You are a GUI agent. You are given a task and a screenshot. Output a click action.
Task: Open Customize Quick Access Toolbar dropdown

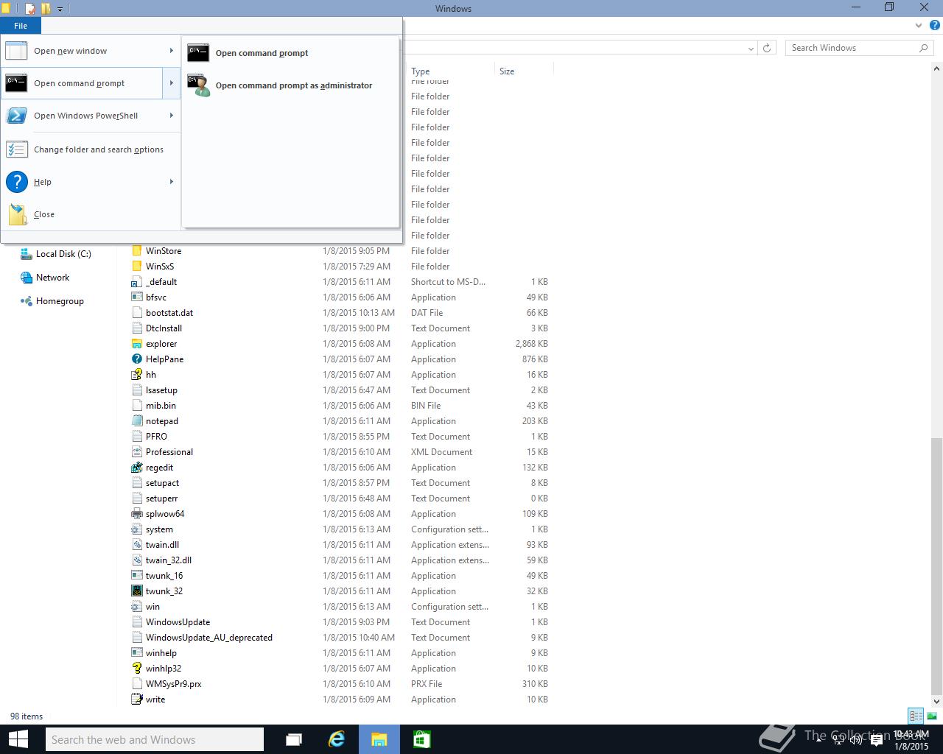(x=60, y=9)
